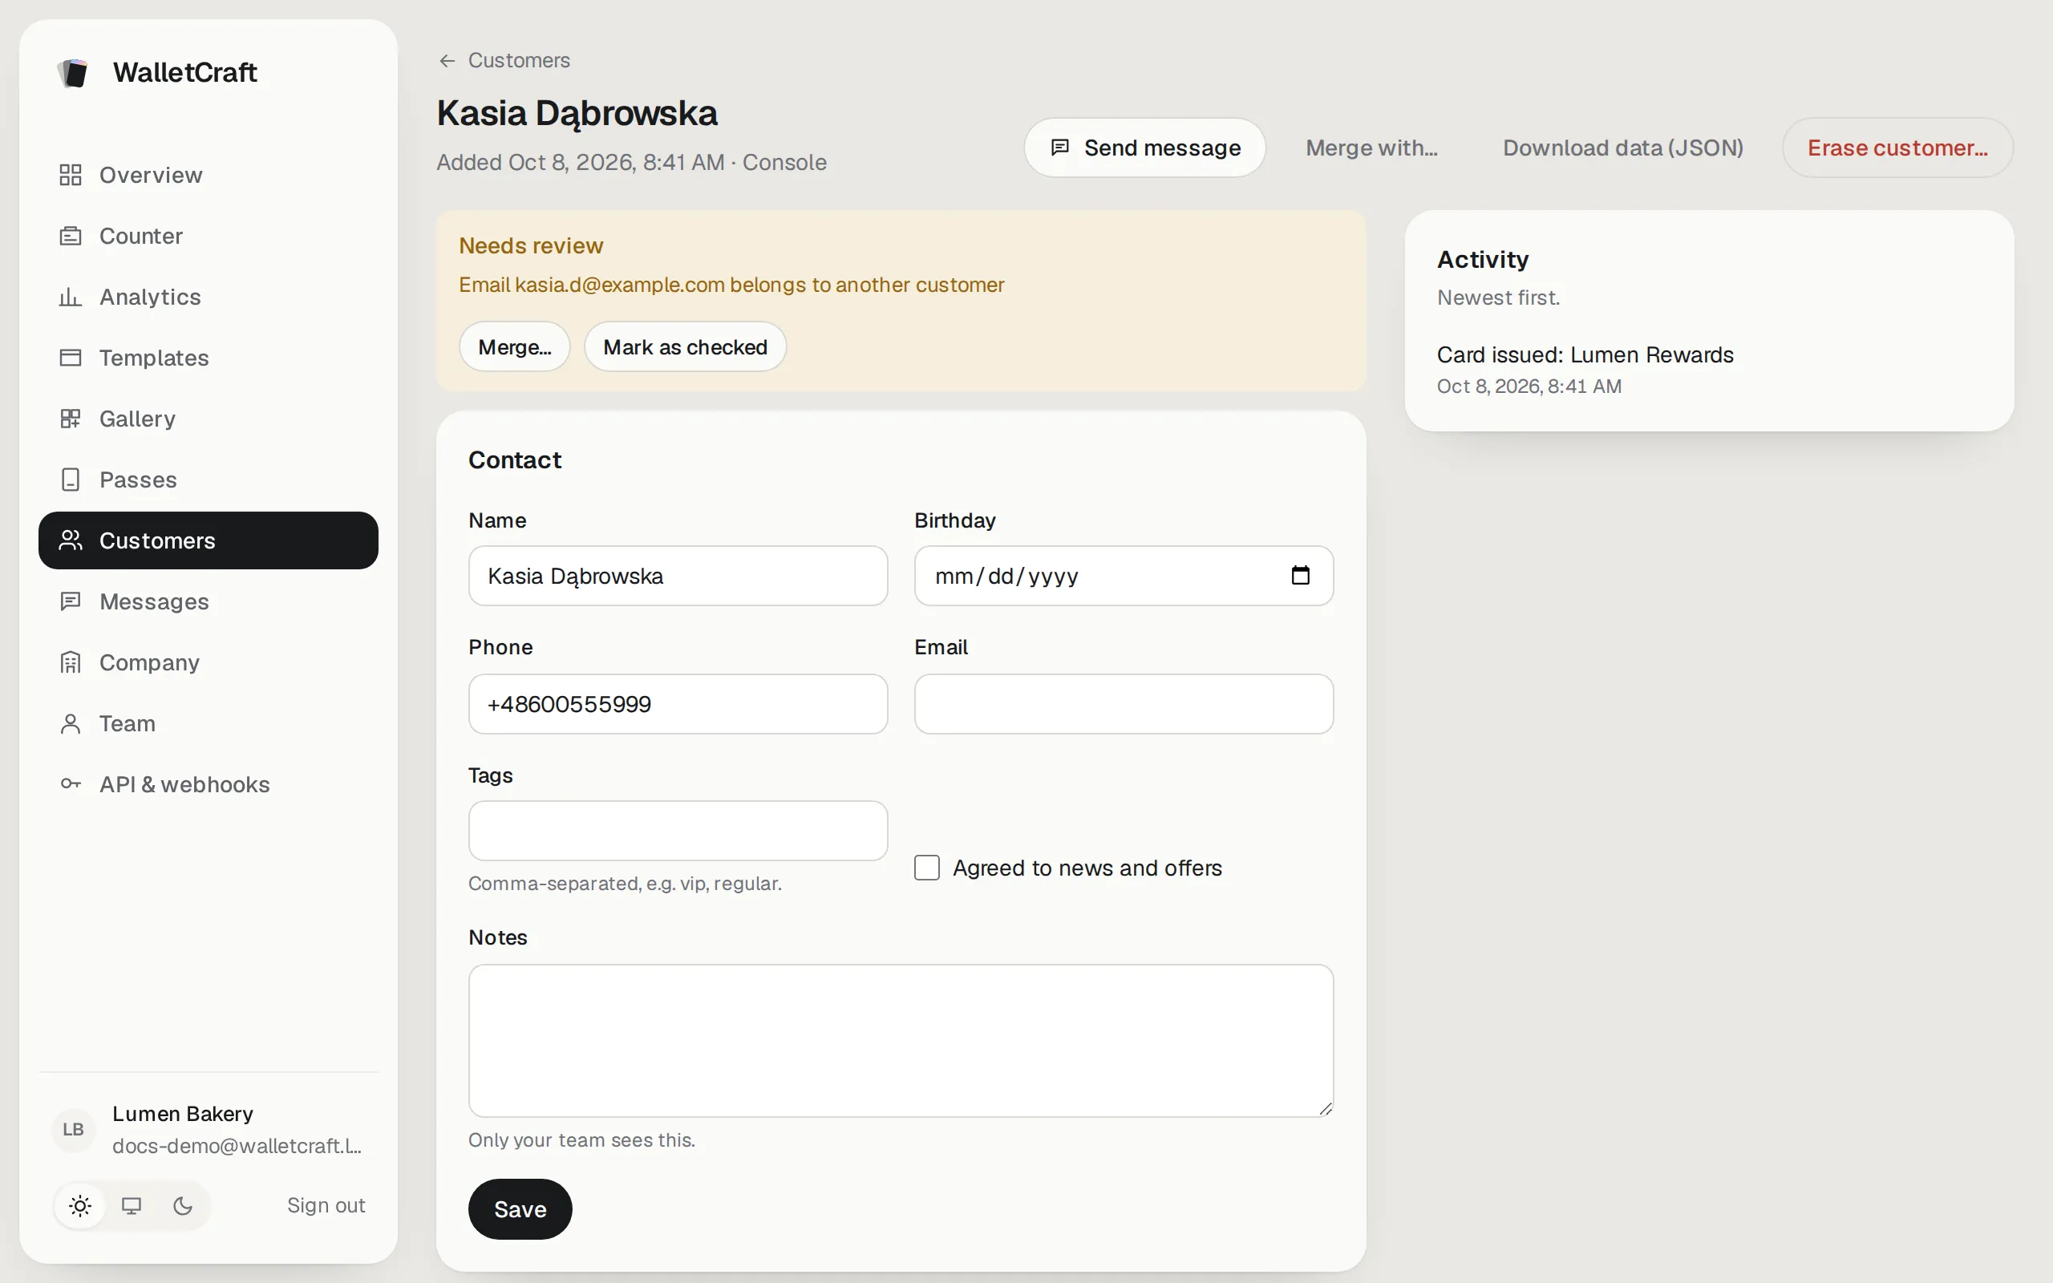The height and width of the screenshot is (1283, 2053).
Task: Click the Gallery sidebar icon
Action: [71, 419]
